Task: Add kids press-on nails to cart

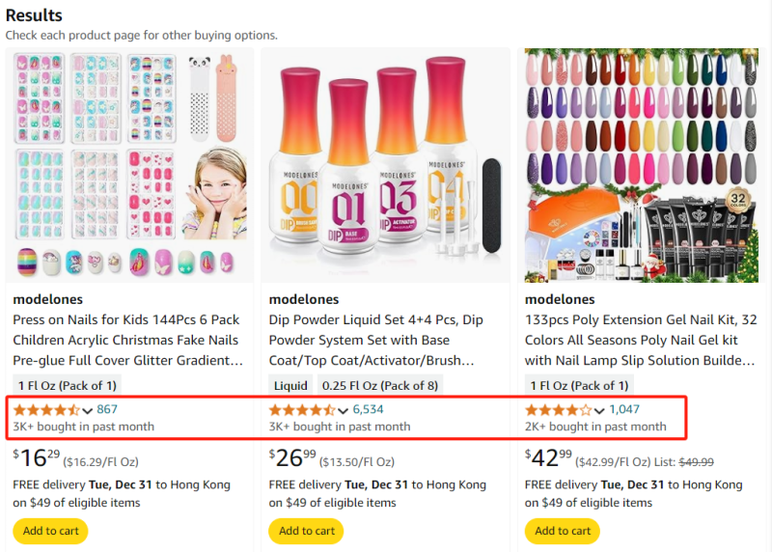Action: click(x=50, y=531)
